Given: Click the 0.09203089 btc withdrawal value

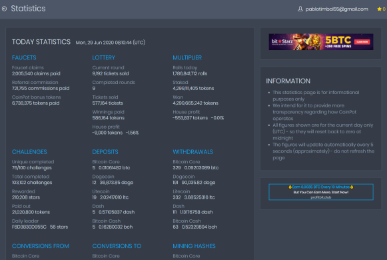Looking at the screenshot, I should coord(201,168).
